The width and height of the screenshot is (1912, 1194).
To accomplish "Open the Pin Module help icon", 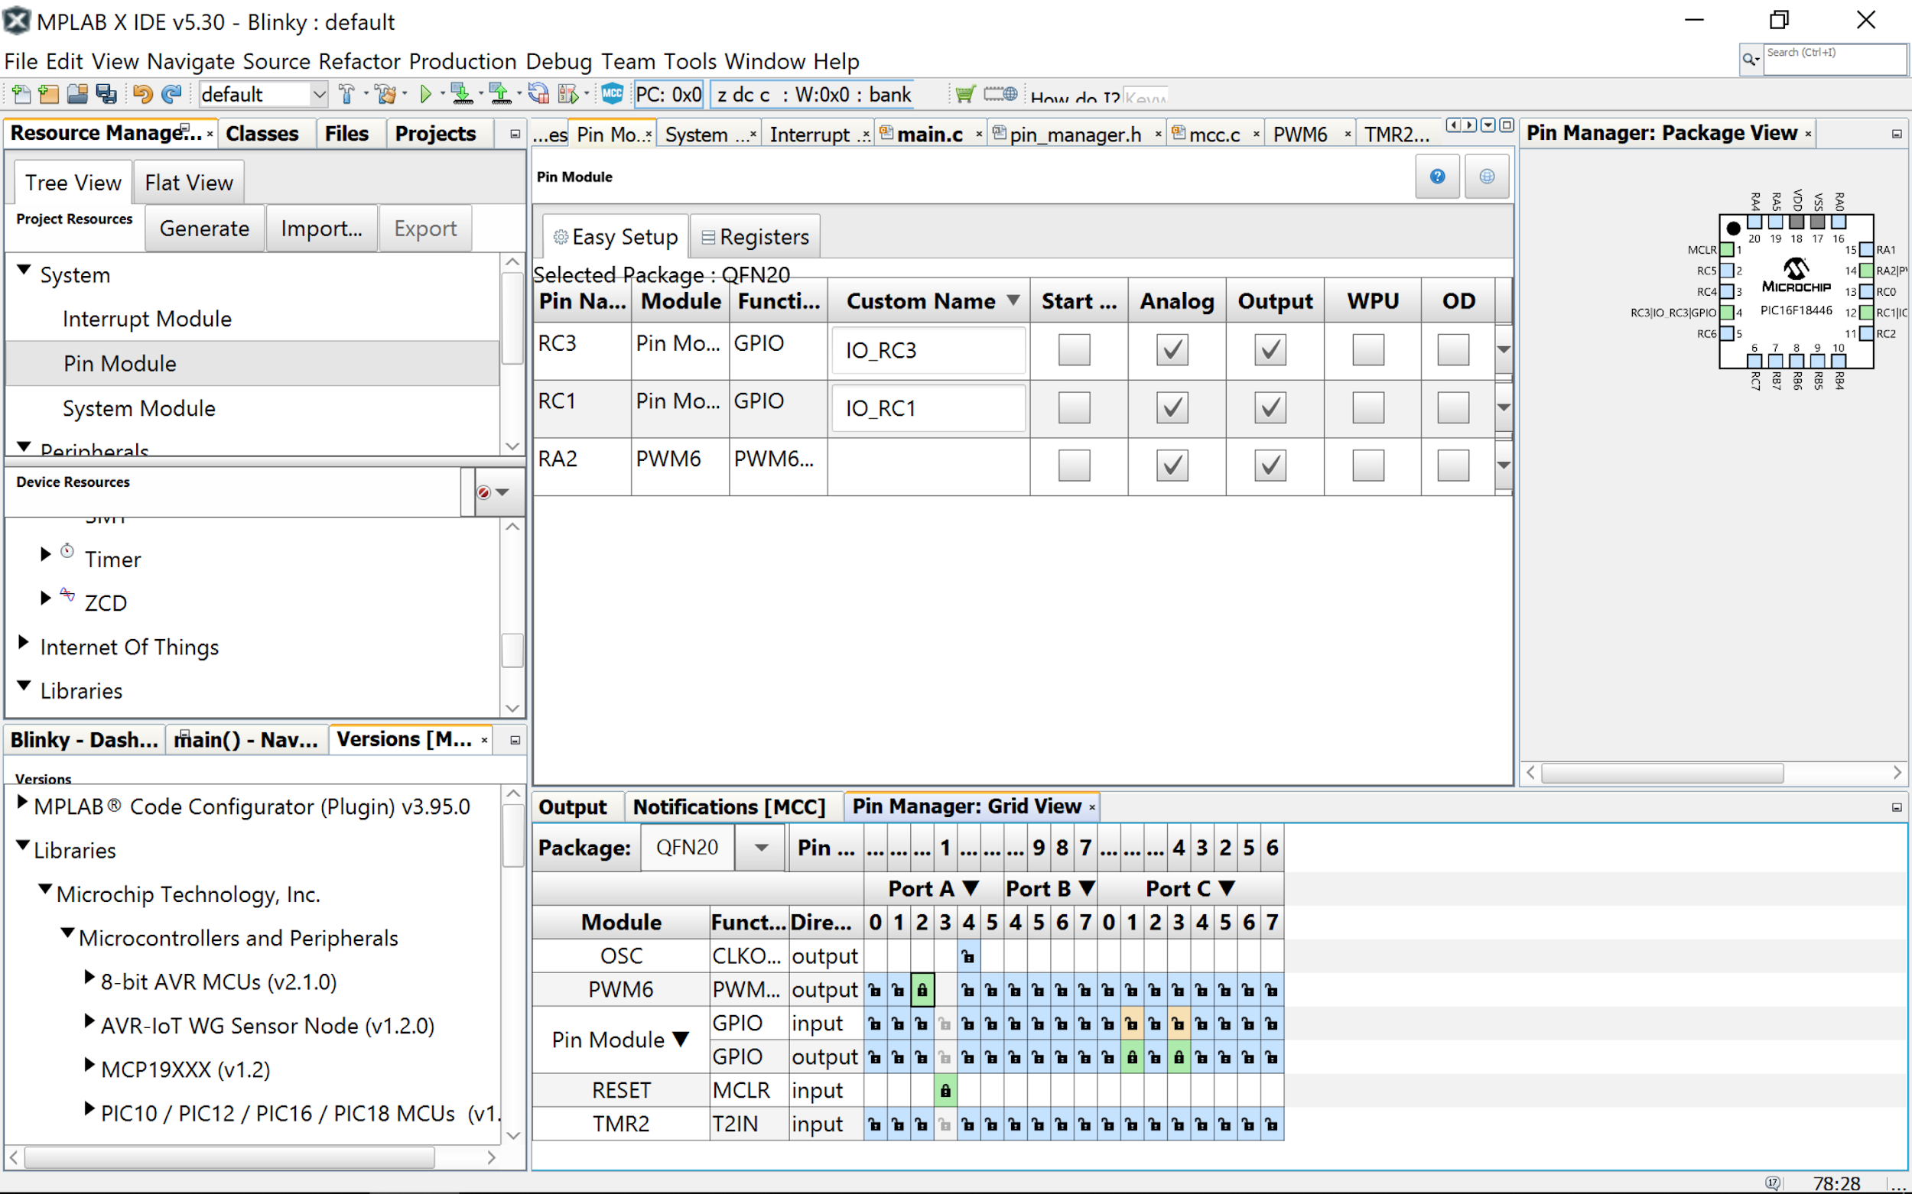I will tap(1437, 176).
